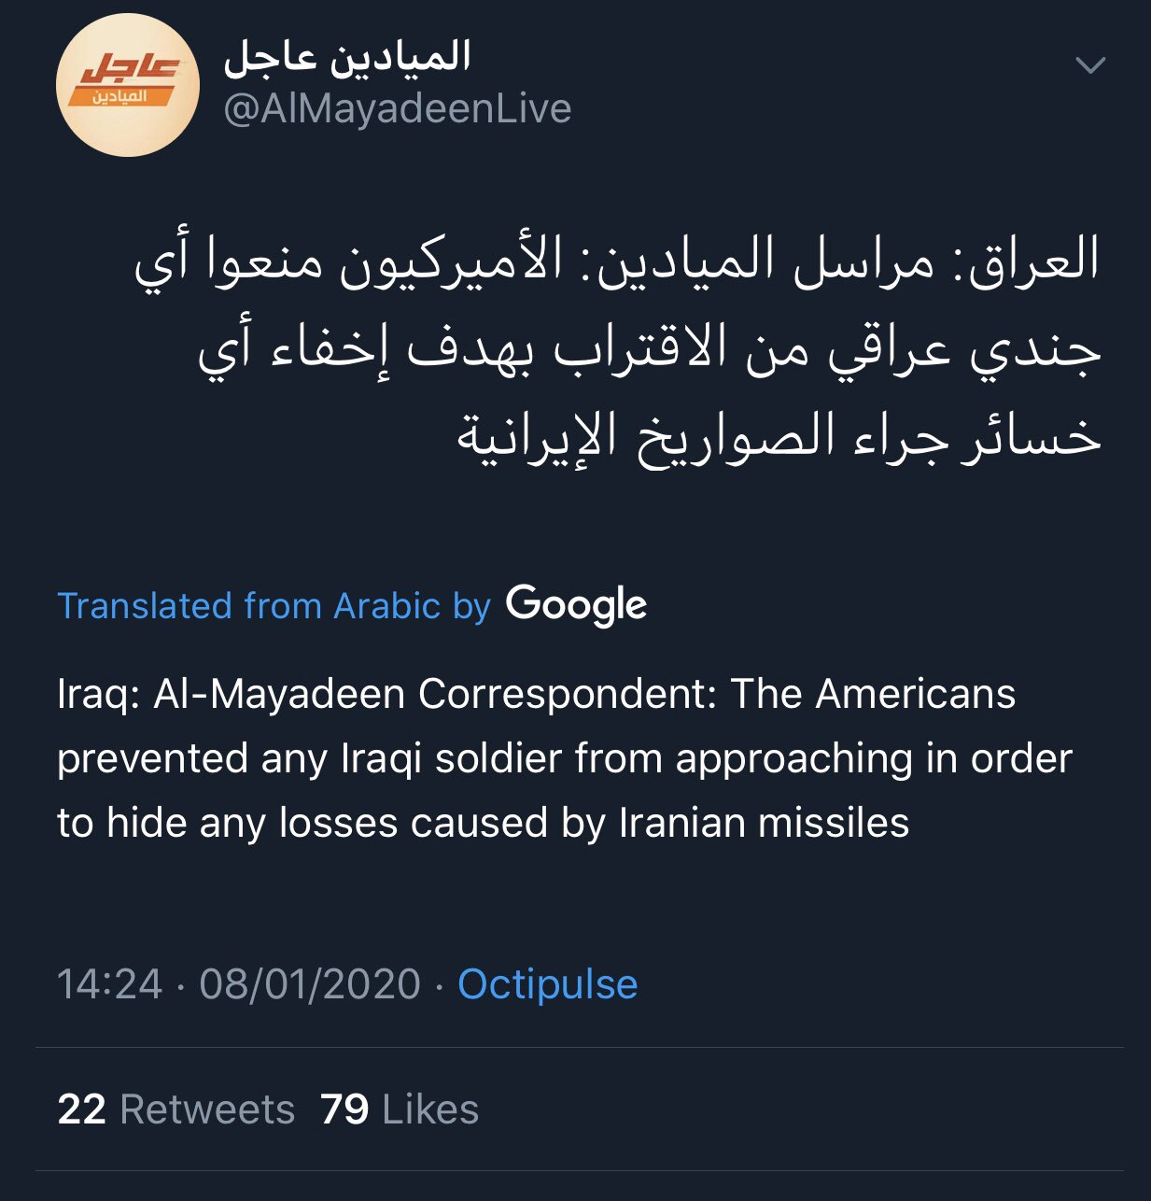The width and height of the screenshot is (1151, 1201).
Task: Click the 'Translated from Arabic by' link
Action: pos(274,606)
